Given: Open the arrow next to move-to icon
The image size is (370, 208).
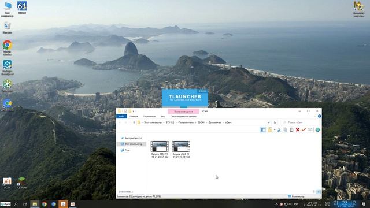Looking at the screenshot, I should 275,129.
